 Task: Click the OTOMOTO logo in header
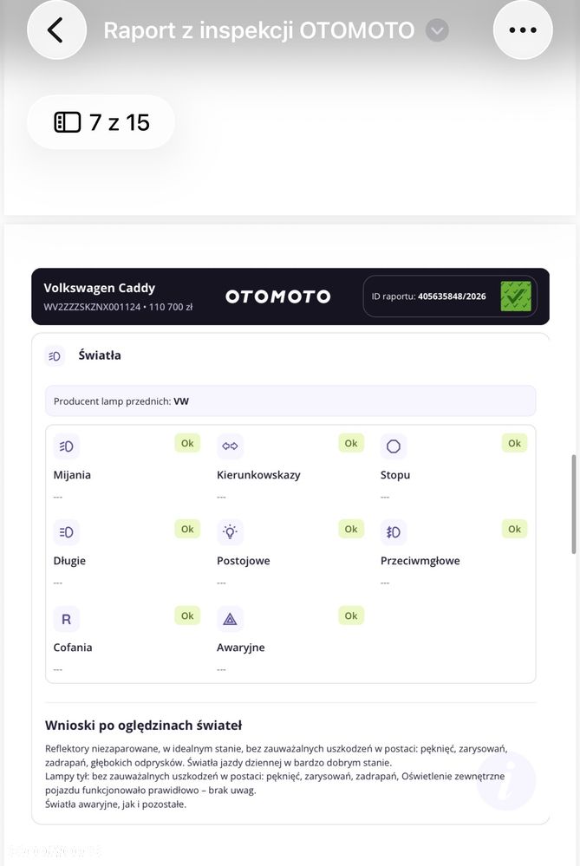pos(277,296)
